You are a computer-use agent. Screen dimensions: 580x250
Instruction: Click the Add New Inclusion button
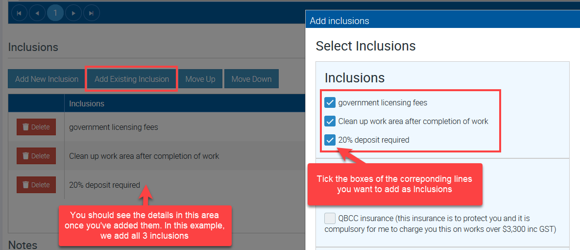tap(47, 79)
